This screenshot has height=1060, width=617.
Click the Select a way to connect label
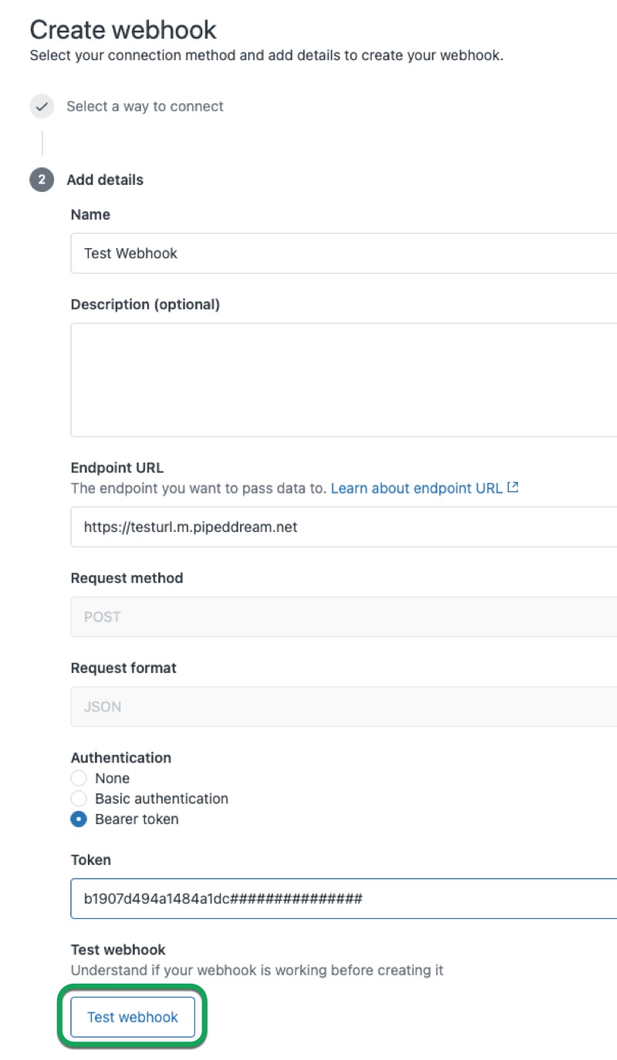[x=144, y=106]
